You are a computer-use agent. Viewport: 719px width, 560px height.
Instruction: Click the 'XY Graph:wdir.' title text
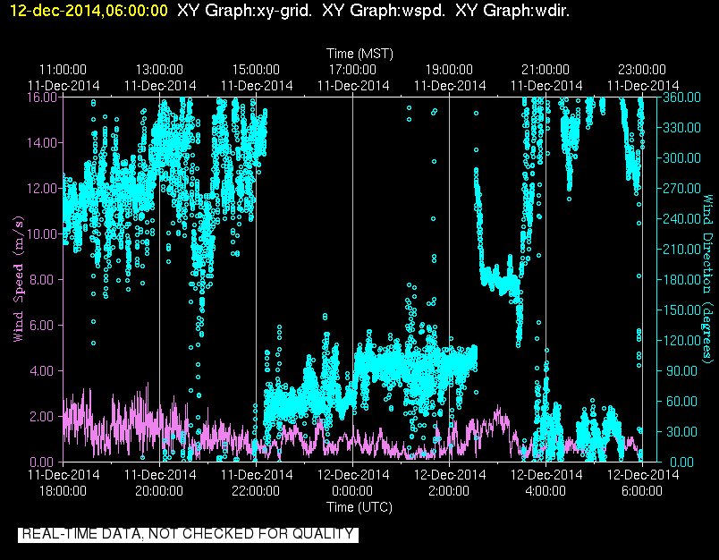tap(512, 10)
